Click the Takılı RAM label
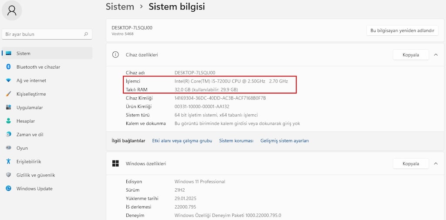 tap(136, 90)
